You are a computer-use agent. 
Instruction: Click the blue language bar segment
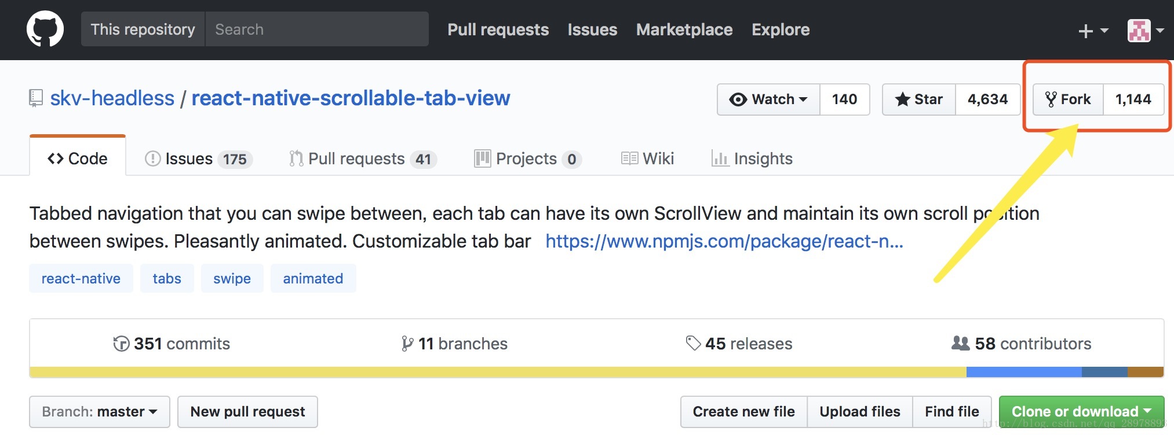(1024, 372)
